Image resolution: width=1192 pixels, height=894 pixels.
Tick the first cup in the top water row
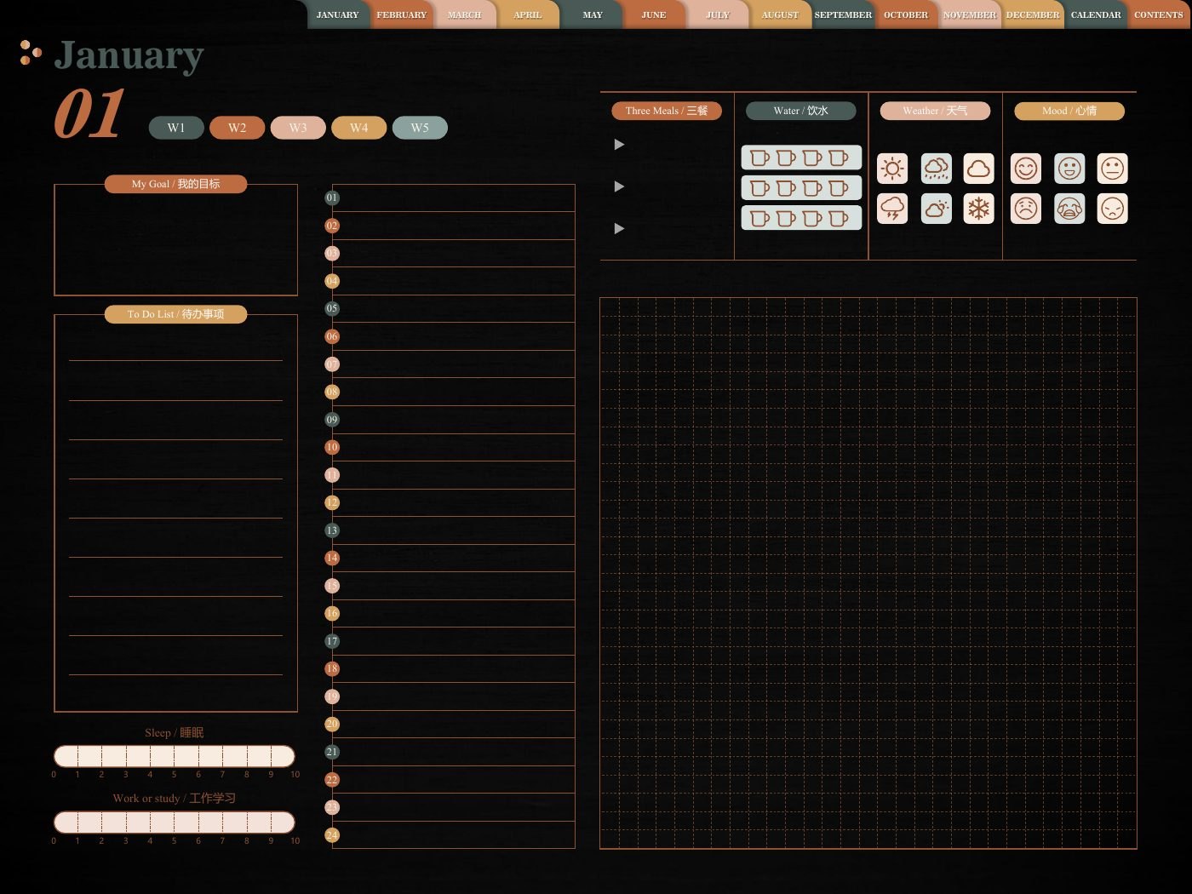759,158
